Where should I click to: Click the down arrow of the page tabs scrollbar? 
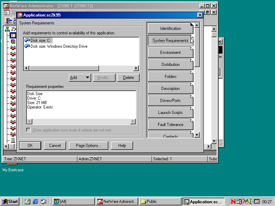coord(197,135)
